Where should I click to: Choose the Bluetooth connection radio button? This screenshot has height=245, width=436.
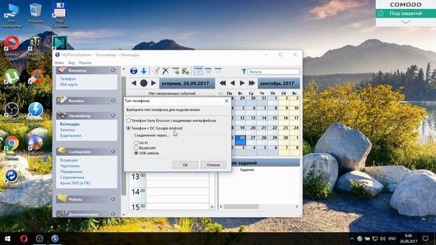click(x=136, y=148)
